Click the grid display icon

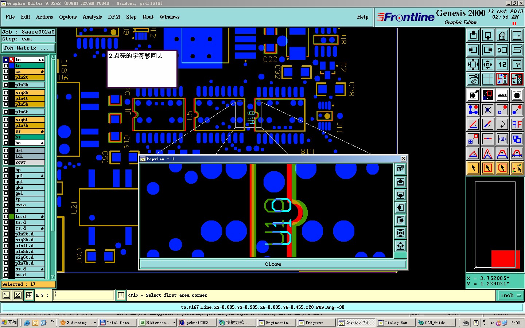coord(488,79)
